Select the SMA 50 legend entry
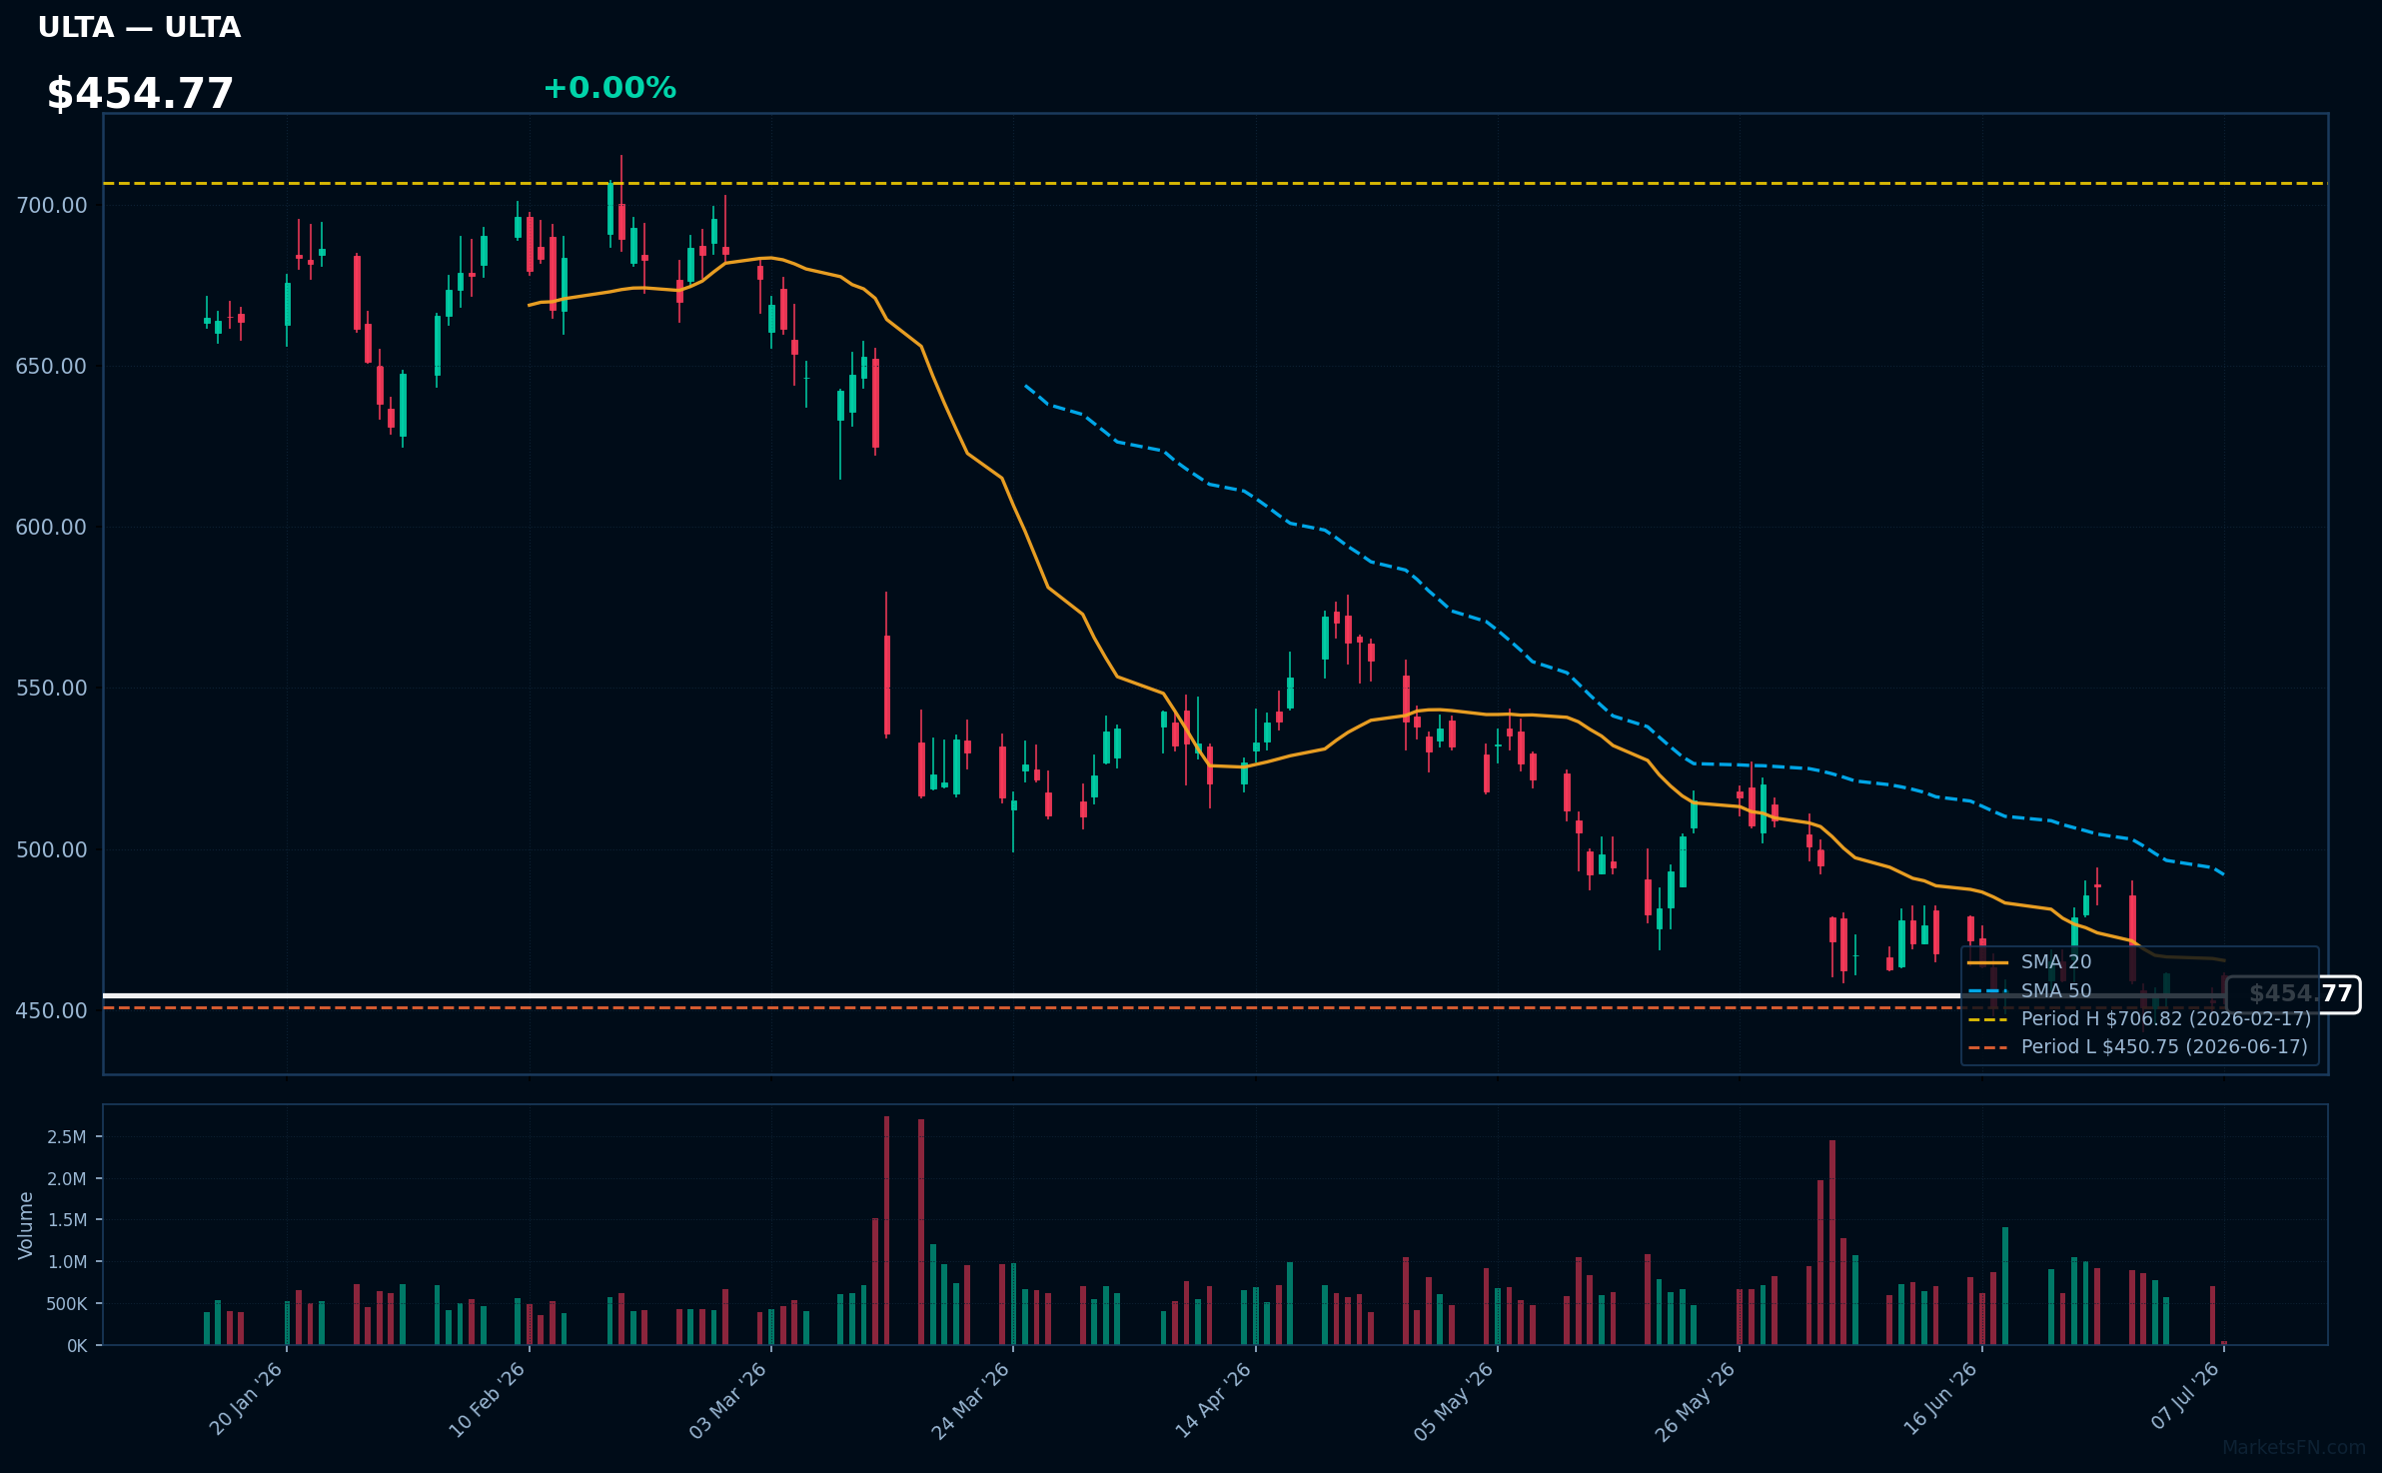Image resolution: width=2382 pixels, height=1473 pixels. [x=2029, y=991]
